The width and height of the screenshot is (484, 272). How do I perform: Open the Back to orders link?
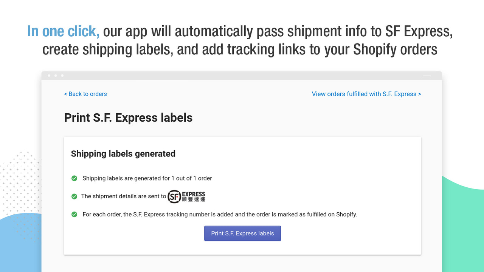[x=85, y=94]
